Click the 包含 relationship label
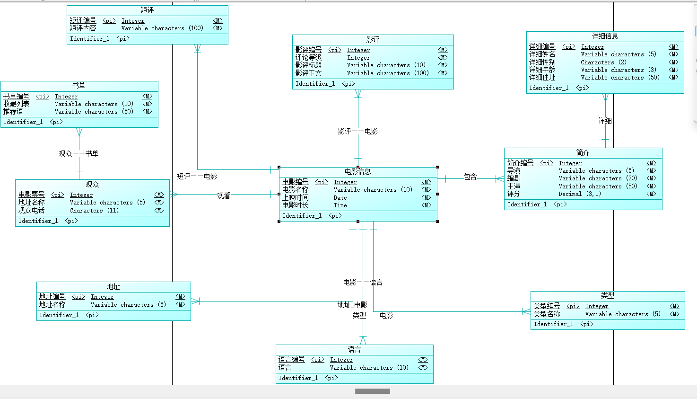This screenshot has width=697, height=399. [470, 177]
